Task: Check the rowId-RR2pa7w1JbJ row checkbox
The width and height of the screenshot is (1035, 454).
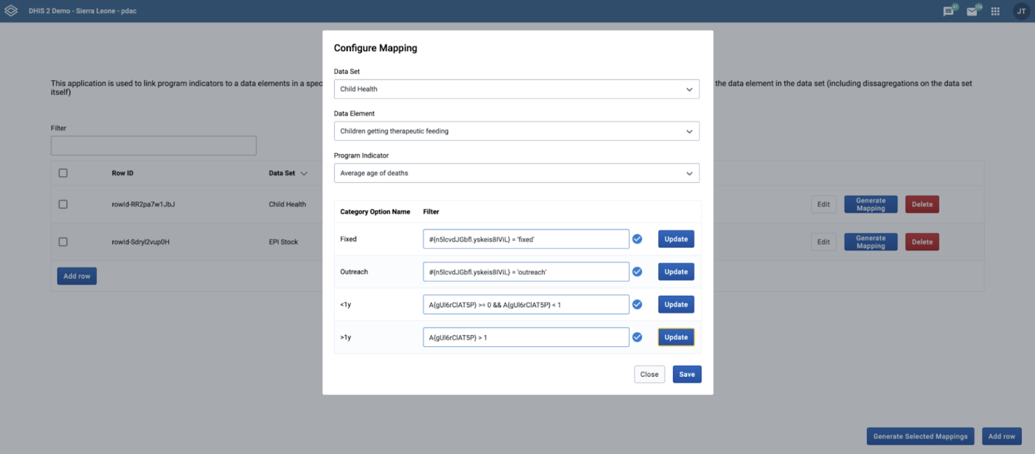Action: (x=63, y=204)
